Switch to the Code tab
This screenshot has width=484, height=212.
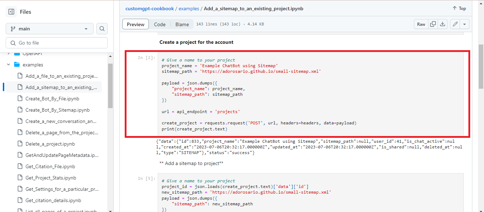(160, 24)
